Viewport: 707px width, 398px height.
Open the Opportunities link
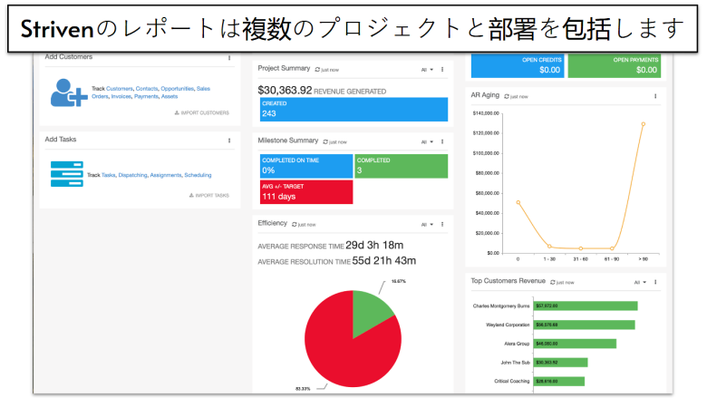click(177, 89)
